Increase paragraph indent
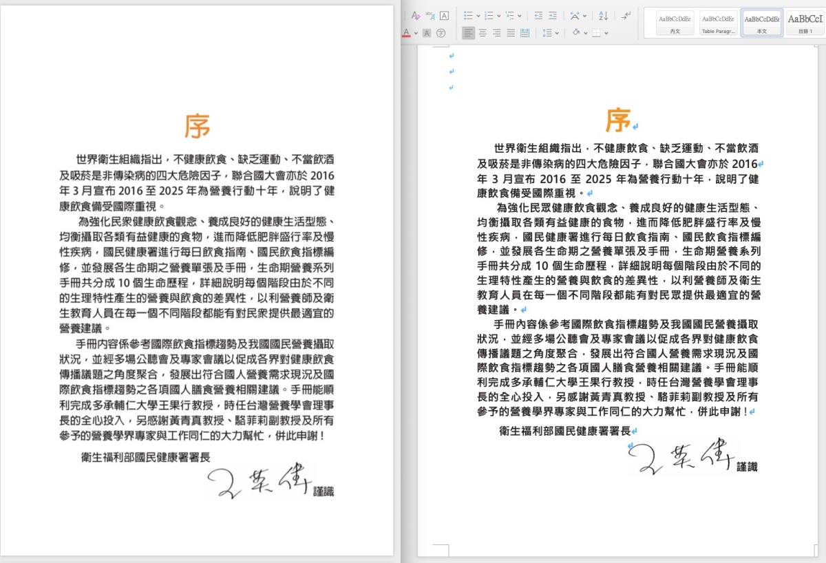This screenshot has width=826, height=563. tap(553, 15)
